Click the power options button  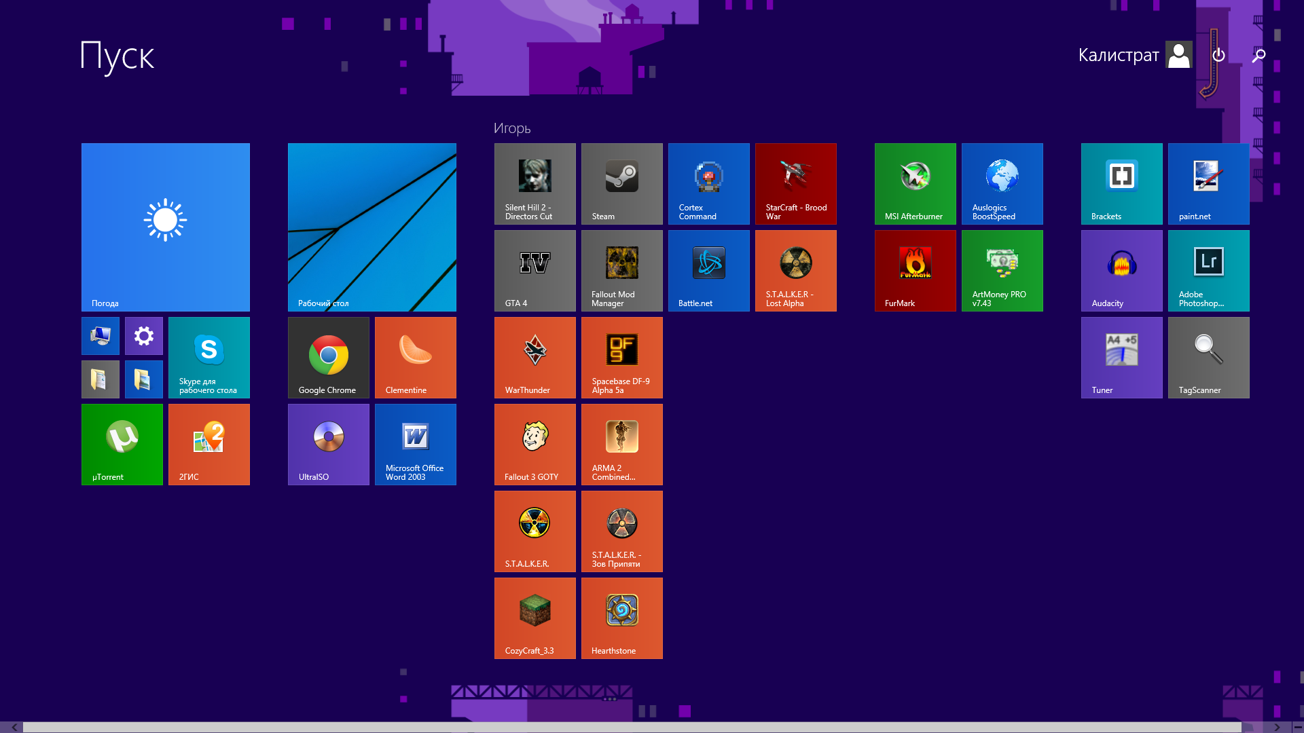[x=1218, y=55]
